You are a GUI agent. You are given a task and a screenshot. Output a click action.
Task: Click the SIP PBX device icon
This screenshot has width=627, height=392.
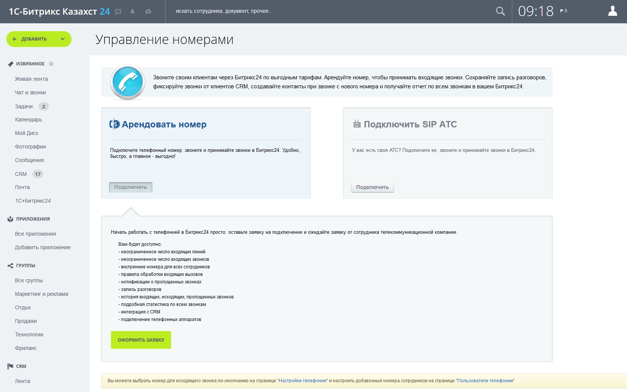[x=357, y=124]
